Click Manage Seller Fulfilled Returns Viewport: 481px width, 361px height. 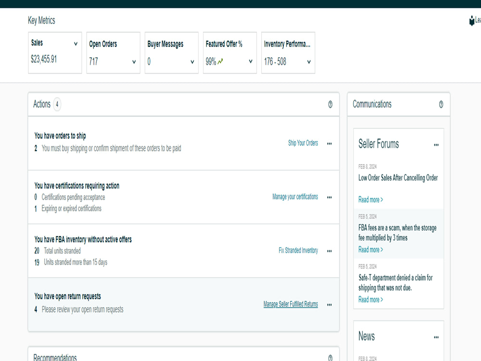pos(290,304)
